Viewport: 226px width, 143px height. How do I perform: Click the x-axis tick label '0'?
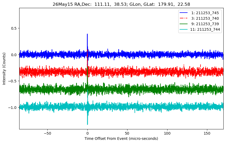(87, 133)
